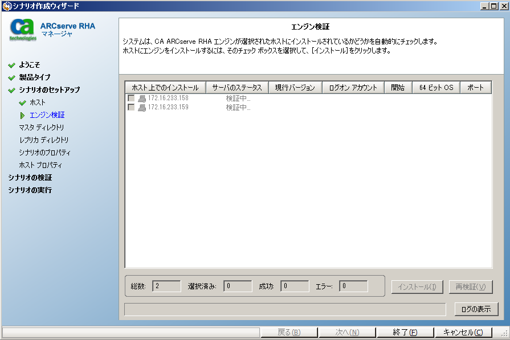Image resolution: width=510 pixels, height=340 pixels.
Task: Sort by ポート column header
Action: tap(475, 88)
